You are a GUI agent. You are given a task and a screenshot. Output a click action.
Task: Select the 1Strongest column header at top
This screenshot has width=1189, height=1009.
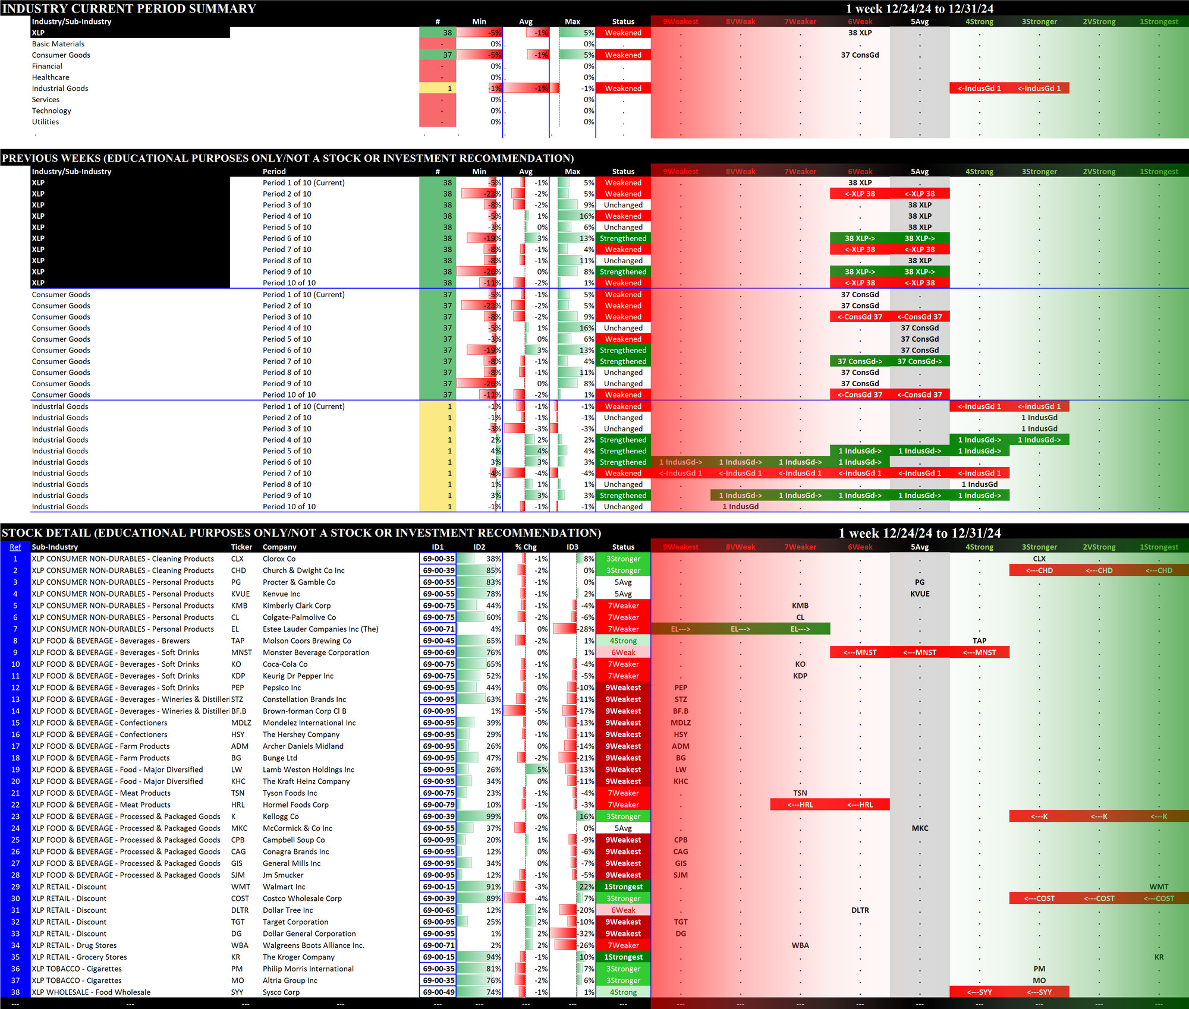coord(1159,21)
